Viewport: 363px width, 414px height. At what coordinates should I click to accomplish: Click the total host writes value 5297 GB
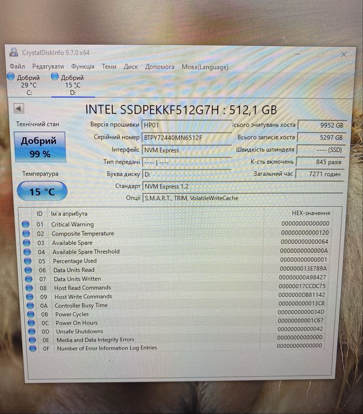click(321, 137)
